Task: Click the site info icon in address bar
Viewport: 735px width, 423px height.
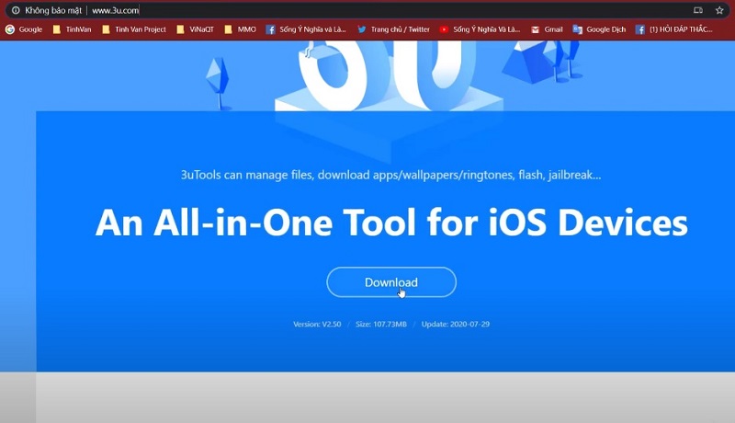Action: pyautogui.click(x=16, y=10)
